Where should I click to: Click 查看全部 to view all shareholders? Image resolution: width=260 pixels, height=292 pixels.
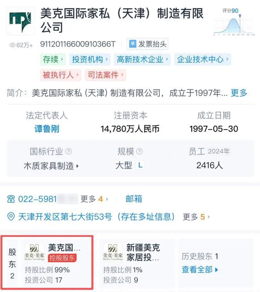click(x=199, y=270)
